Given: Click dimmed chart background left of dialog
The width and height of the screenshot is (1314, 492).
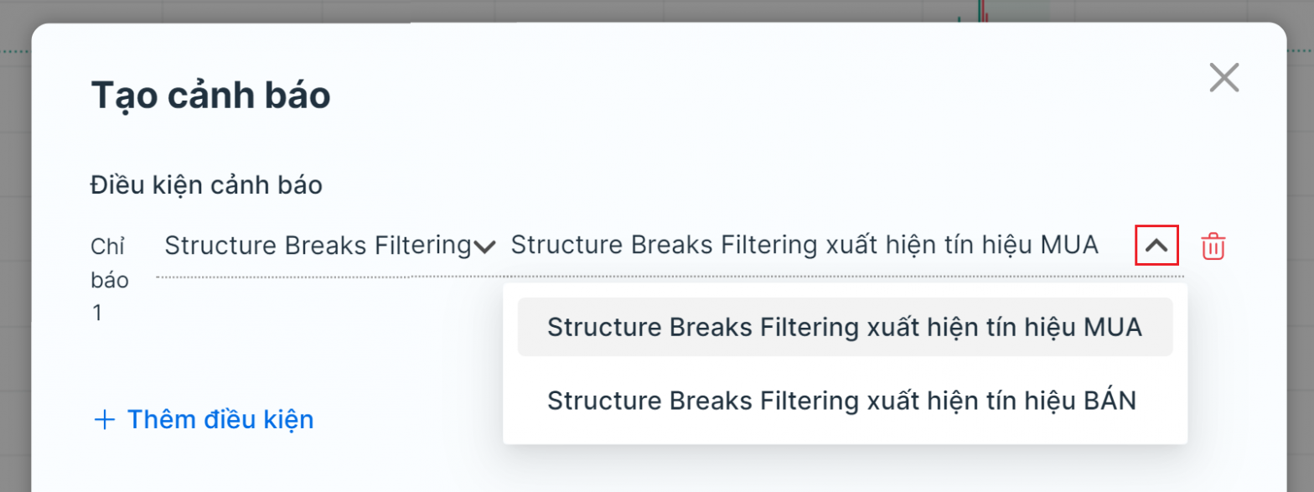Looking at the screenshot, I should tap(14, 251).
